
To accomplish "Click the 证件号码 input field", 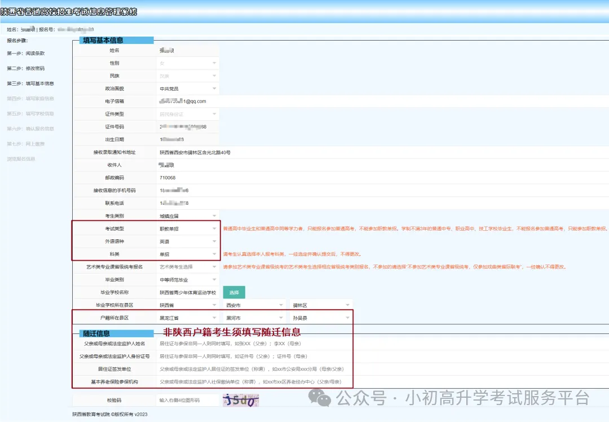I will point(188,127).
